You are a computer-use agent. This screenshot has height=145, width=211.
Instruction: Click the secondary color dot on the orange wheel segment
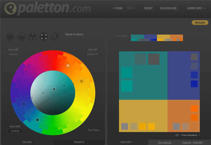coord(68,65)
